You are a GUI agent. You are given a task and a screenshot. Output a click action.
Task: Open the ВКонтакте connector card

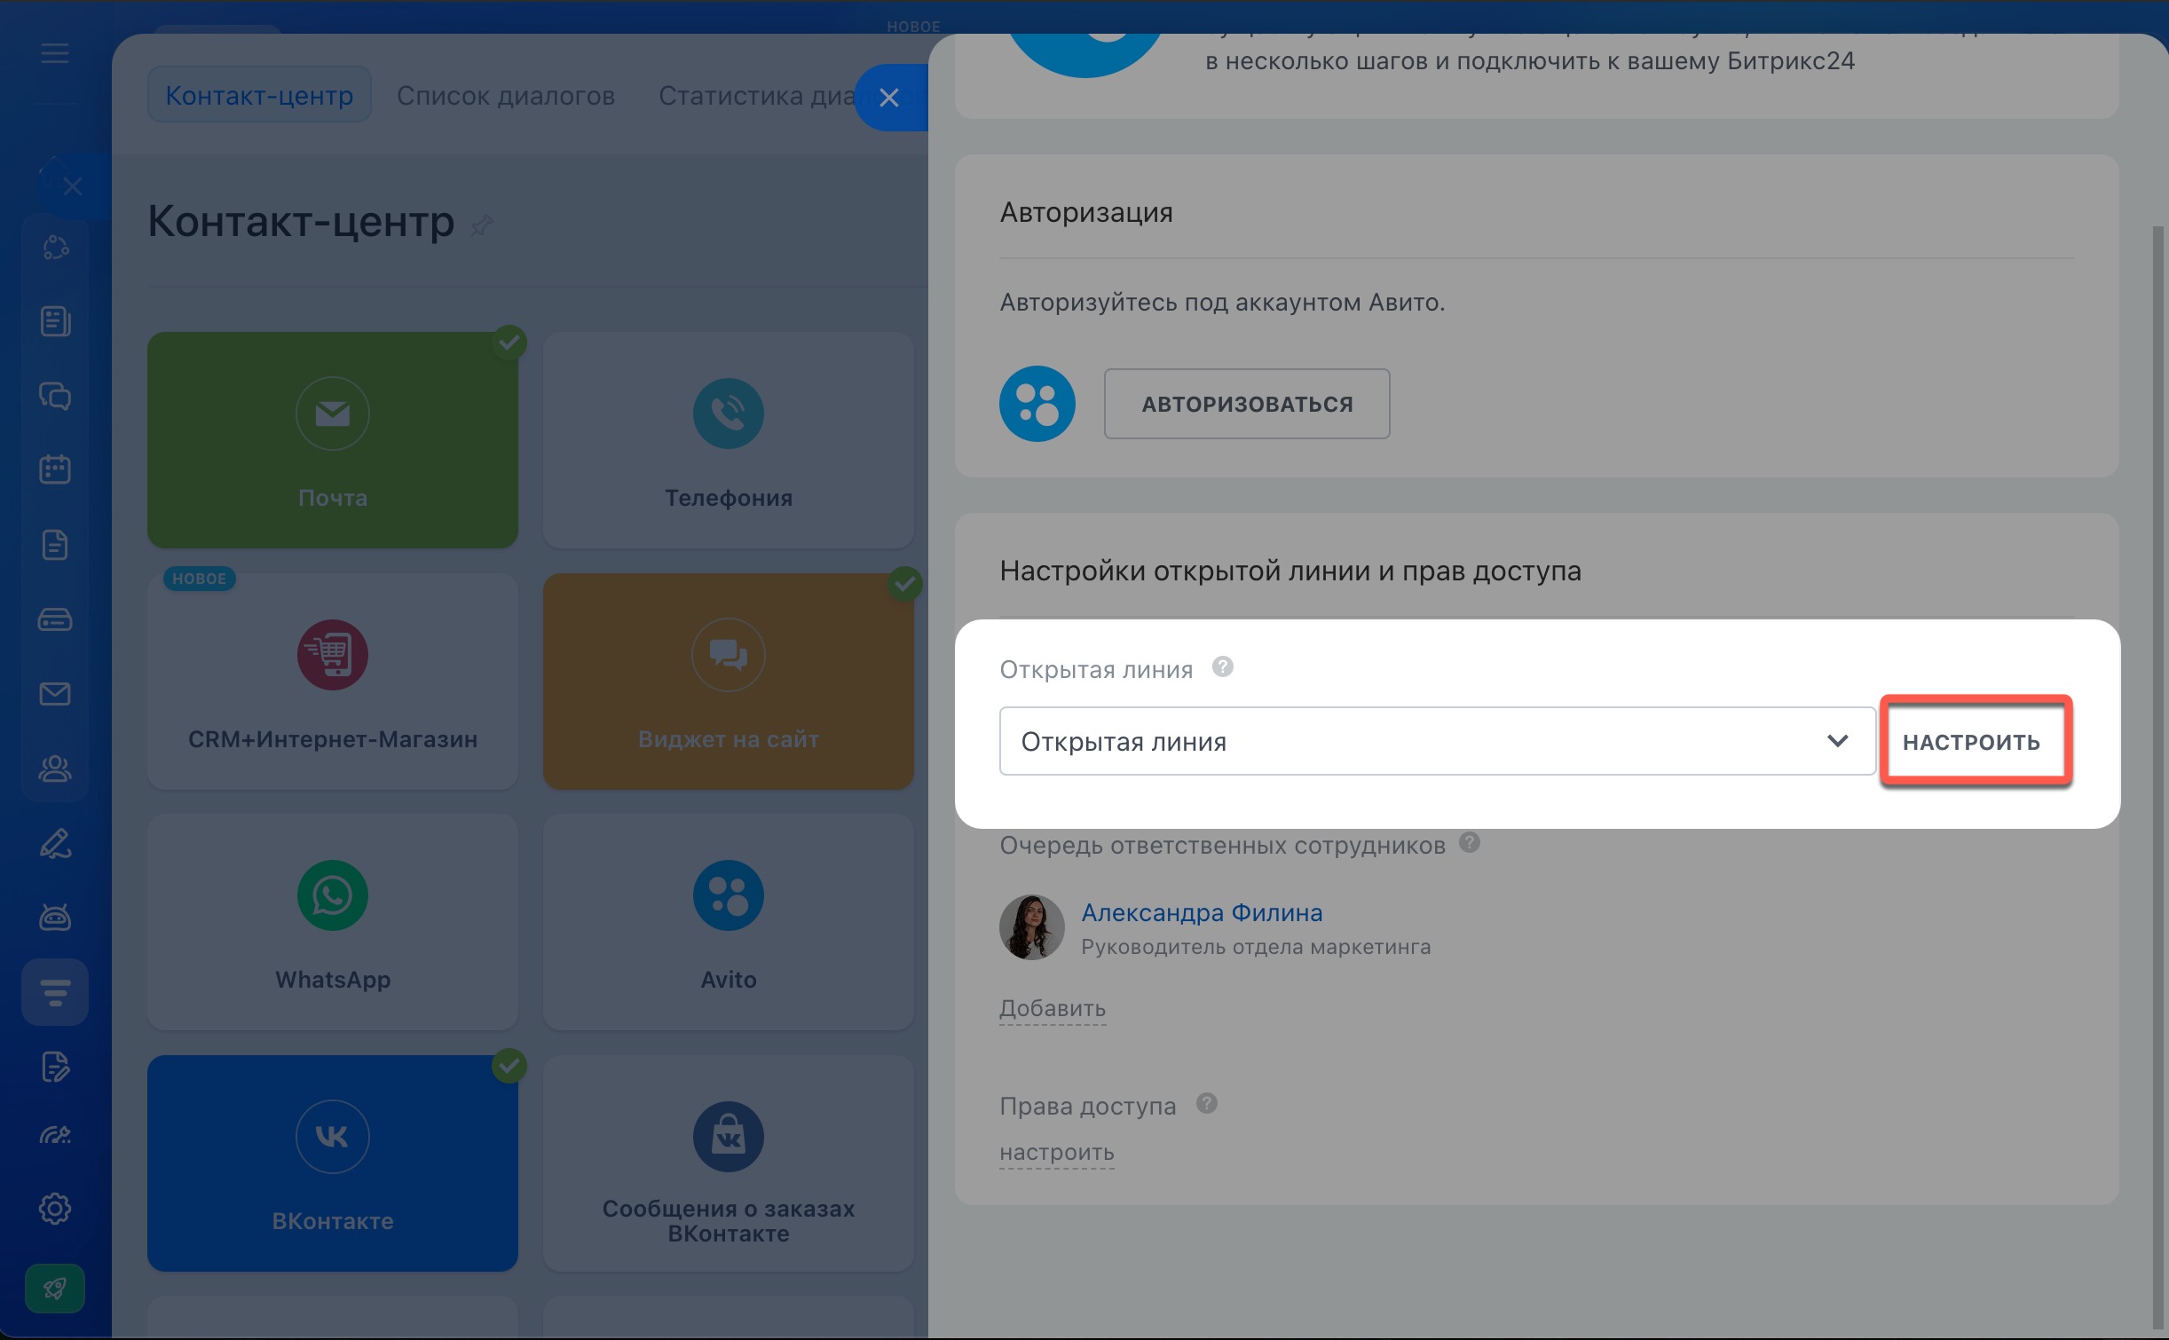point(333,1163)
